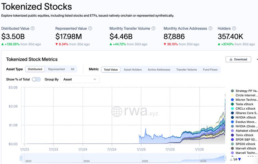The height and width of the screenshot is (164, 258).
Task: Toggle Micron Techno legend color dot
Action: pyautogui.click(x=232, y=100)
